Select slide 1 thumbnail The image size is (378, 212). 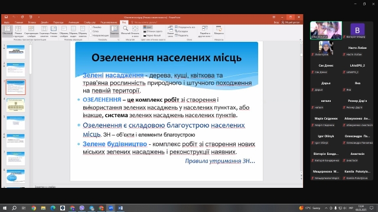[16, 52]
